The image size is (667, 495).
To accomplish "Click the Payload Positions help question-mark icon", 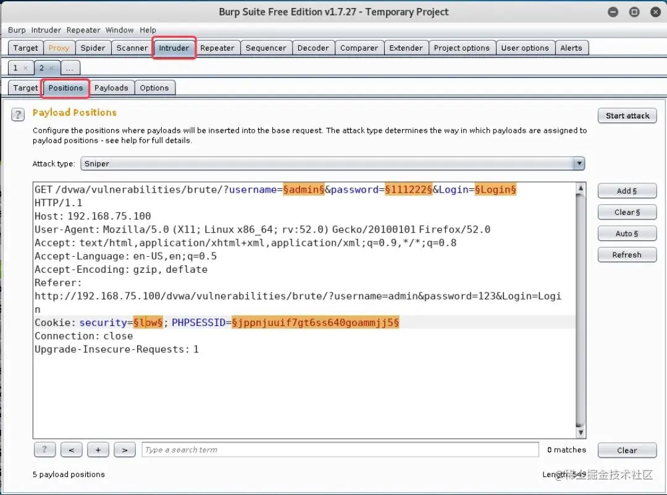I will (x=18, y=114).
